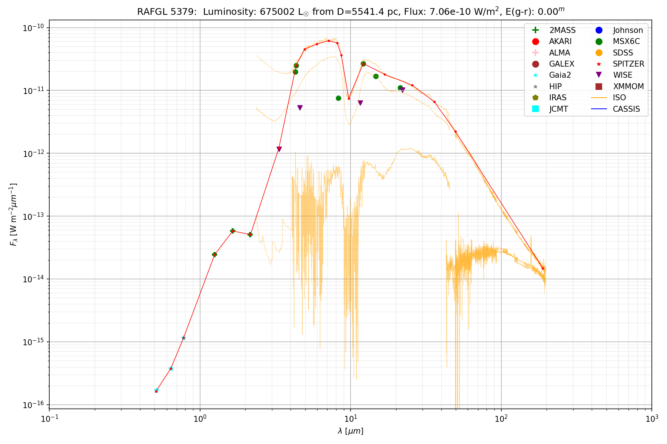Click the 2MASS green plus legend marker
The height and width of the screenshot is (444, 667).
[535, 30]
